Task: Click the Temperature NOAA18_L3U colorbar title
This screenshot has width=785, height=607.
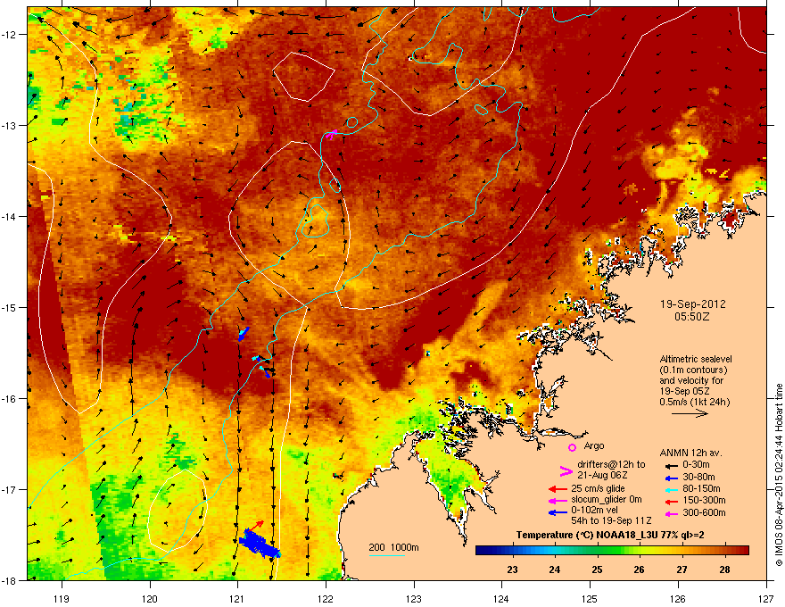Action: pos(610,535)
